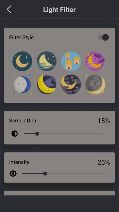Viewport: 119px width, 212px height.
Task: Set Intensity slider near maximum
Action: tap(102, 173)
